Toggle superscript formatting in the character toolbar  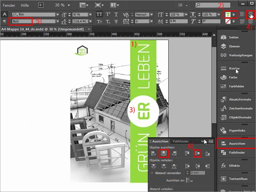[108, 14]
